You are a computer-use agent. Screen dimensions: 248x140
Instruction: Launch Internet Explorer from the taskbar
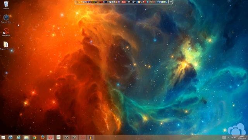(x=19, y=137)
